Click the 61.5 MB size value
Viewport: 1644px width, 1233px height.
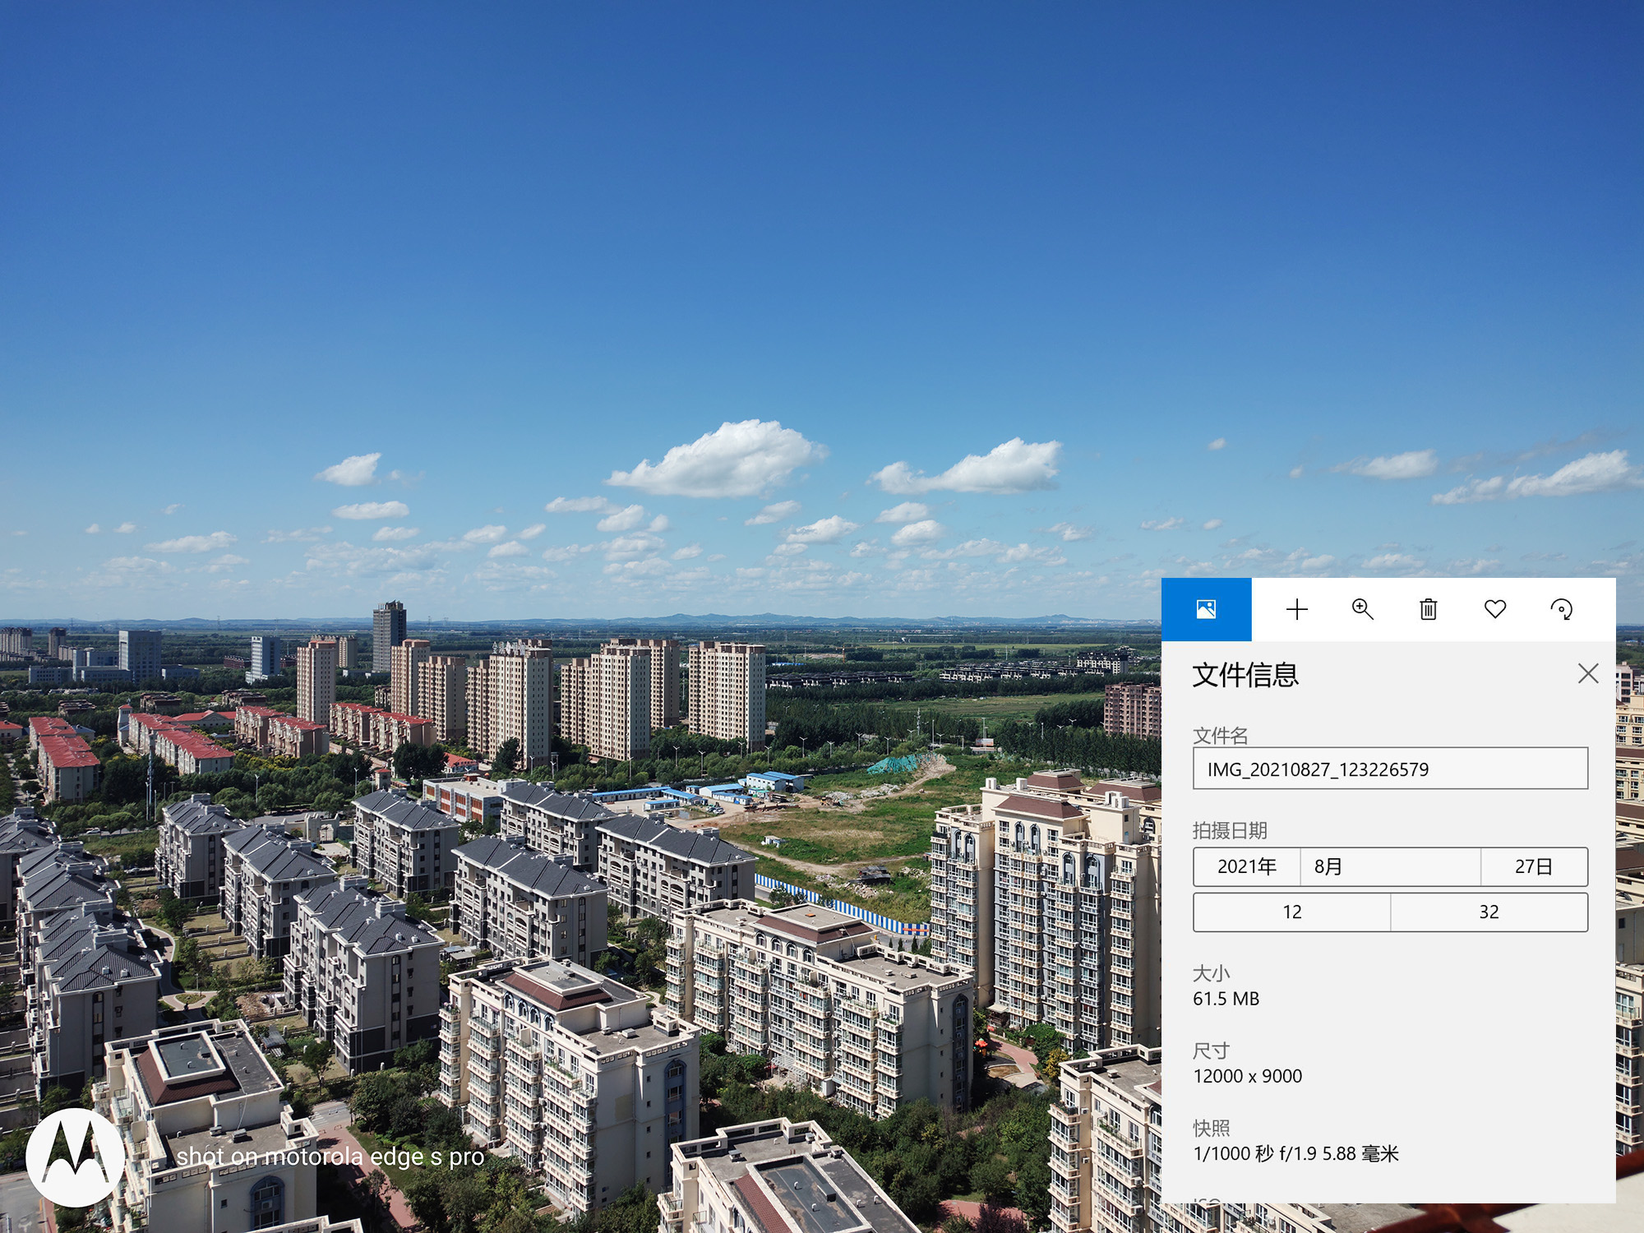click(x=1226, y=999)
